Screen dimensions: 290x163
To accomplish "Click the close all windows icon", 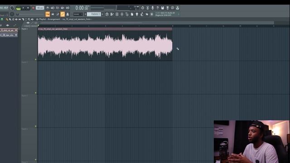I will pyautogui.click(x=152, y=14).
